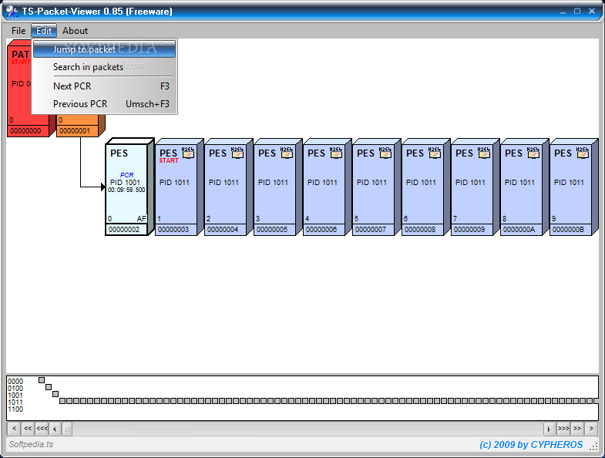Click the H264 icon on packet 00000004
This screenshot has height=458, width=605.
(x=237, y=153)
